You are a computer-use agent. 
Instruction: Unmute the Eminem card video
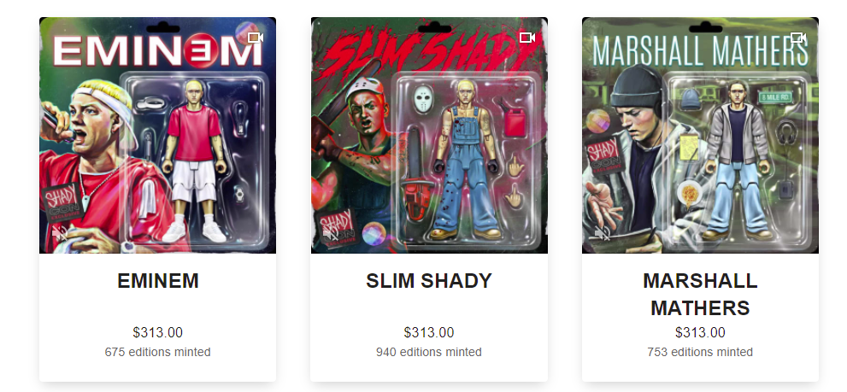[x=60, y=233]
